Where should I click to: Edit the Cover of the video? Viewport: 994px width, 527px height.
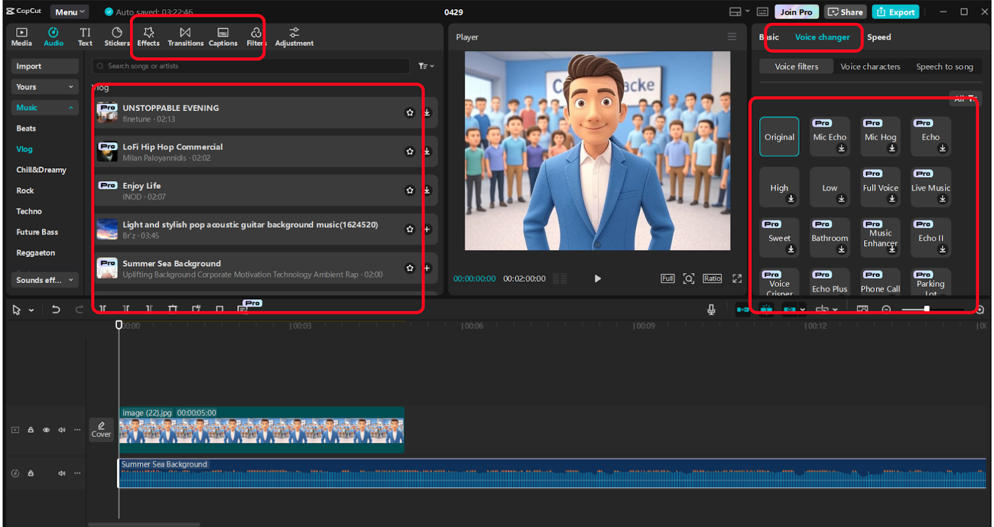(x=101, y=429)
